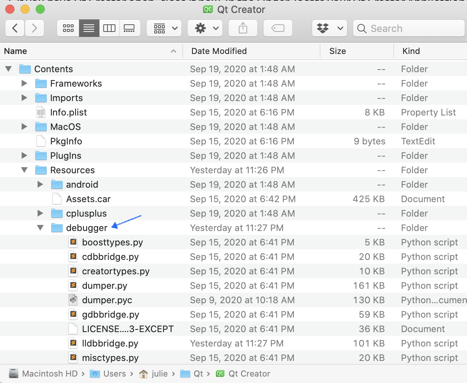Click the Macintosh HD icon in path bar
Screen dimensions: 467x383
pyautogui.click(x=14, y=374)
